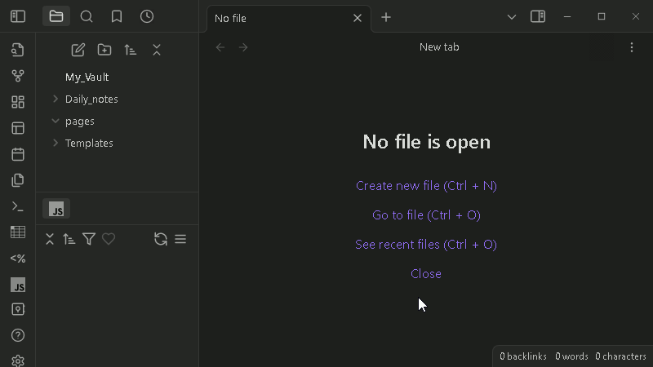Image resolution: width=653 pixels, height=367 pixels.
Task: Click the layout table ribbon icon
Action: 18,128
